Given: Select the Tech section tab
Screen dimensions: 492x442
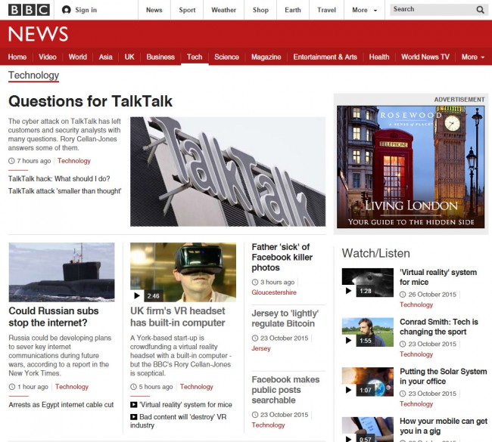Looking at the screenshot, I should coord(195,57).
